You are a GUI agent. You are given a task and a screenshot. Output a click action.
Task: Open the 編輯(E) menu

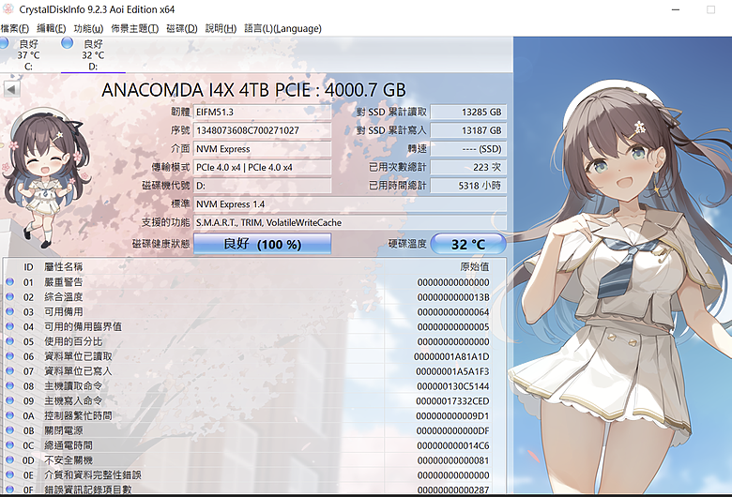point(52,28)
